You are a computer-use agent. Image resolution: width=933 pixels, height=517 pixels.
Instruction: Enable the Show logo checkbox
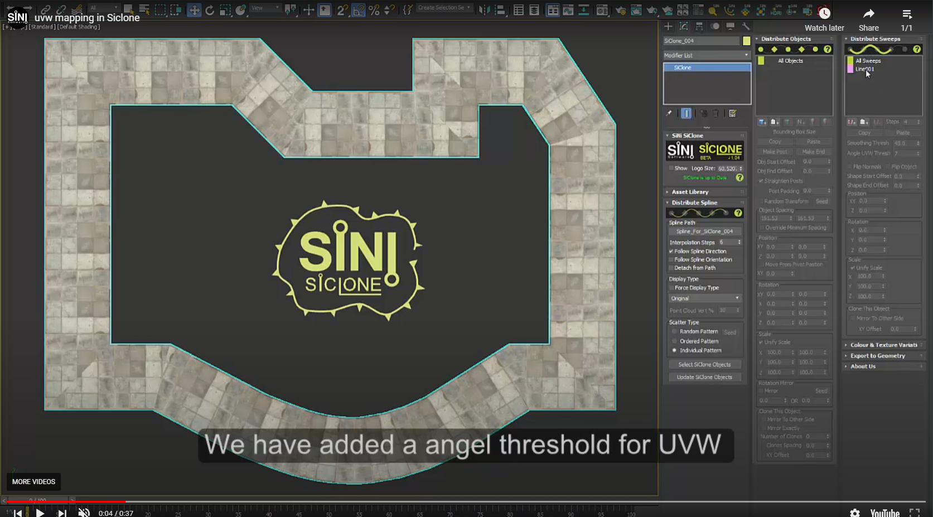click(x=671, y=168)
